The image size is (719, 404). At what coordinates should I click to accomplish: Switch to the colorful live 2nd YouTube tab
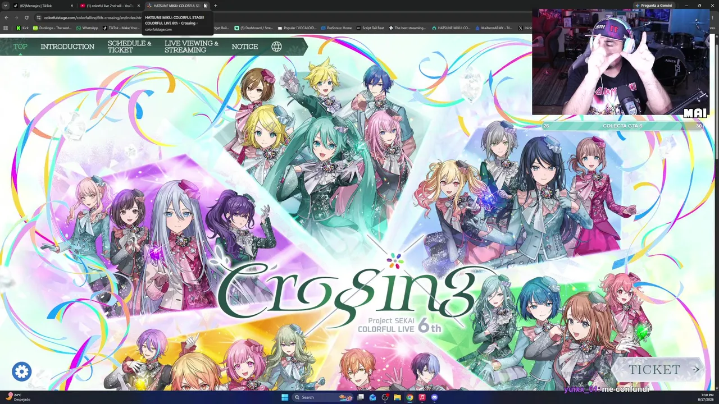pos(110,6)
